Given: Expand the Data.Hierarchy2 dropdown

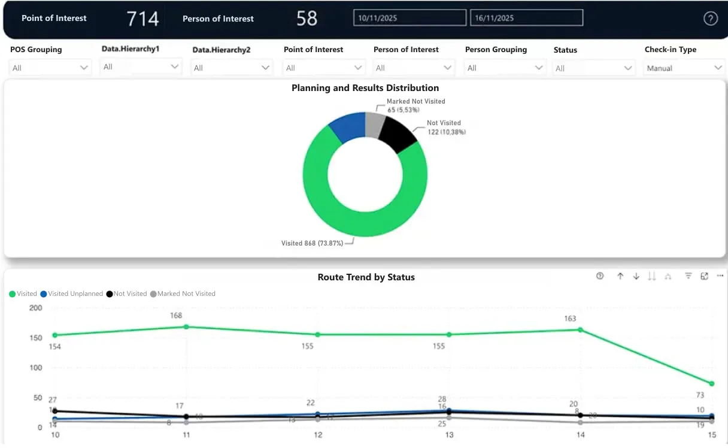Looking at the screenshot, I should coord(232,68).
